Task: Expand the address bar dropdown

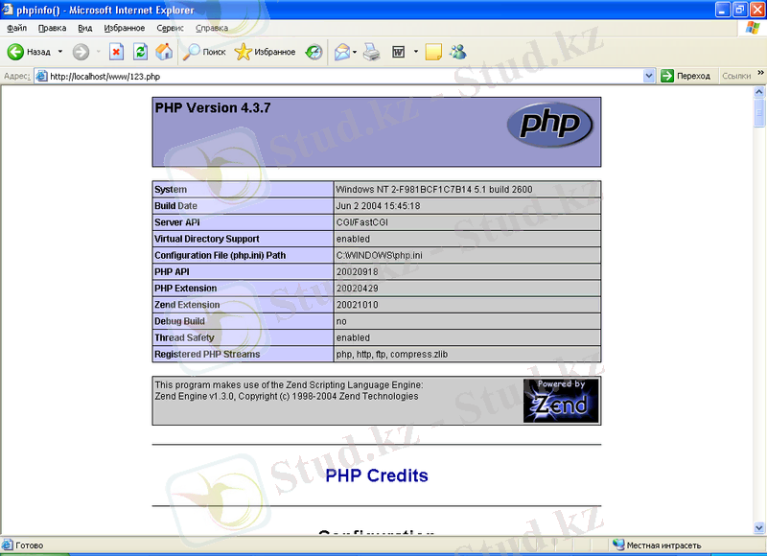Action: tap(649, 76)
